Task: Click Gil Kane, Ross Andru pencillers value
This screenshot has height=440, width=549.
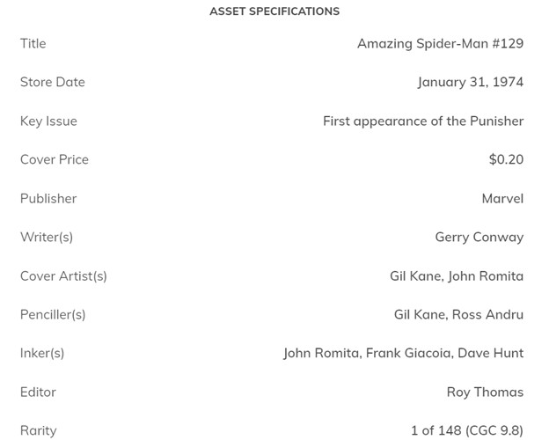Action: [458, 315]
